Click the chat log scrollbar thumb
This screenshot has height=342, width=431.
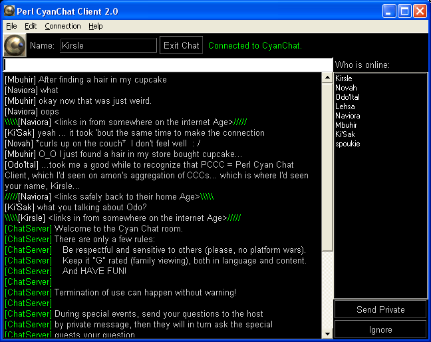pos(327,167)
